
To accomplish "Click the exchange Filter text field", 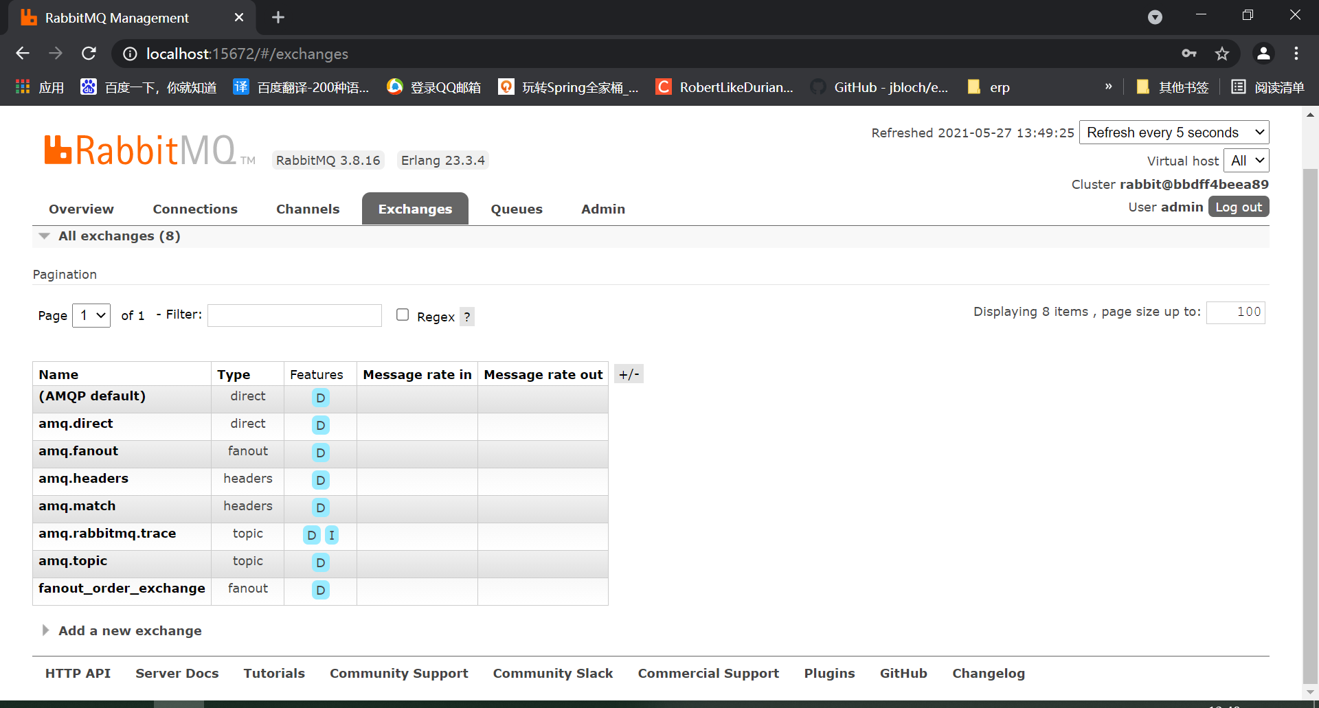I will [x=295, y=315].
